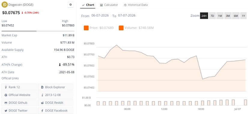Open the DOGE Github link
This screenshot has height=114, width=248.
coord(19,103)
